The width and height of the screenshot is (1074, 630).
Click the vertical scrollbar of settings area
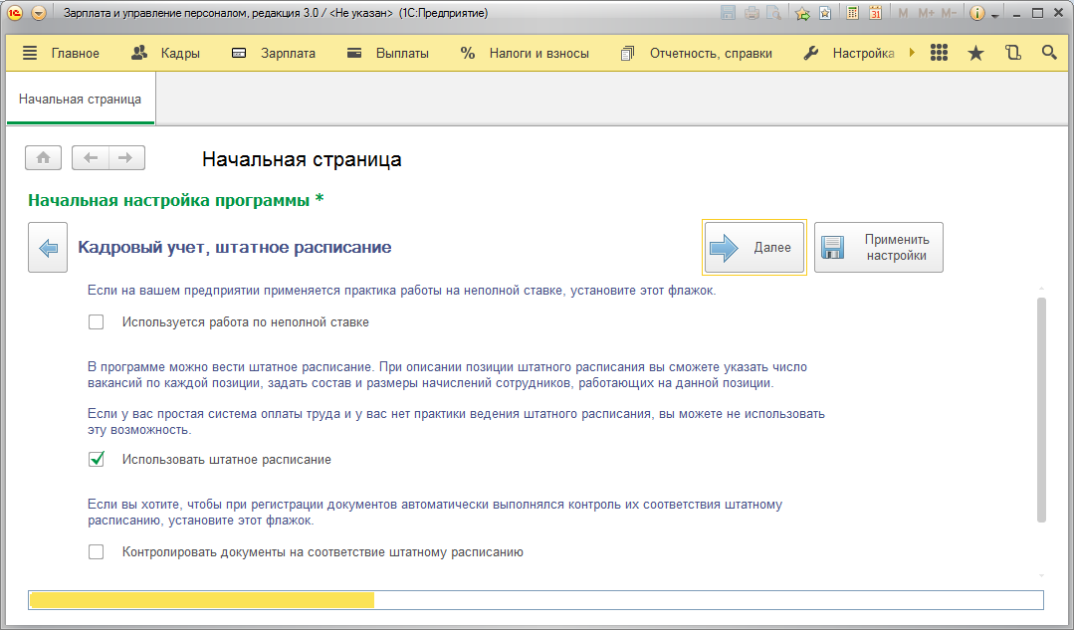point(1042,409)
